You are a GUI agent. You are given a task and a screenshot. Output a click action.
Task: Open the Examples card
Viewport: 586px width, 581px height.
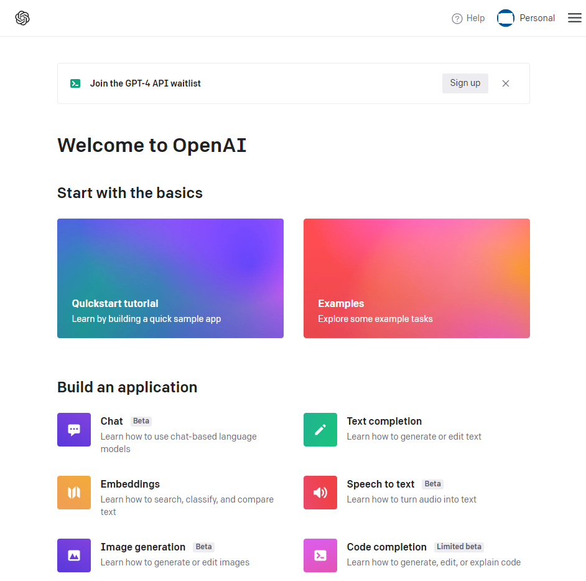pos(417,278)
